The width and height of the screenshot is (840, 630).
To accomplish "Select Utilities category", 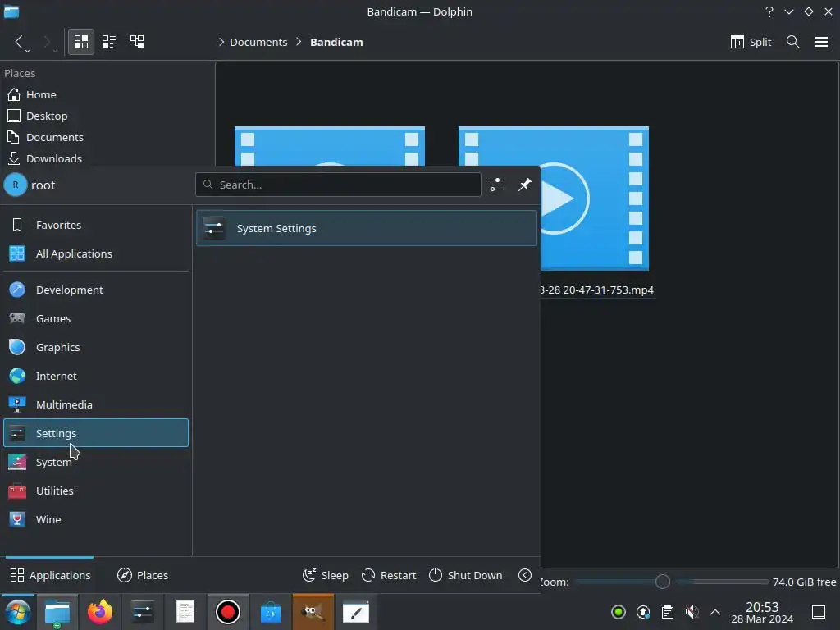I will point(96,491).
